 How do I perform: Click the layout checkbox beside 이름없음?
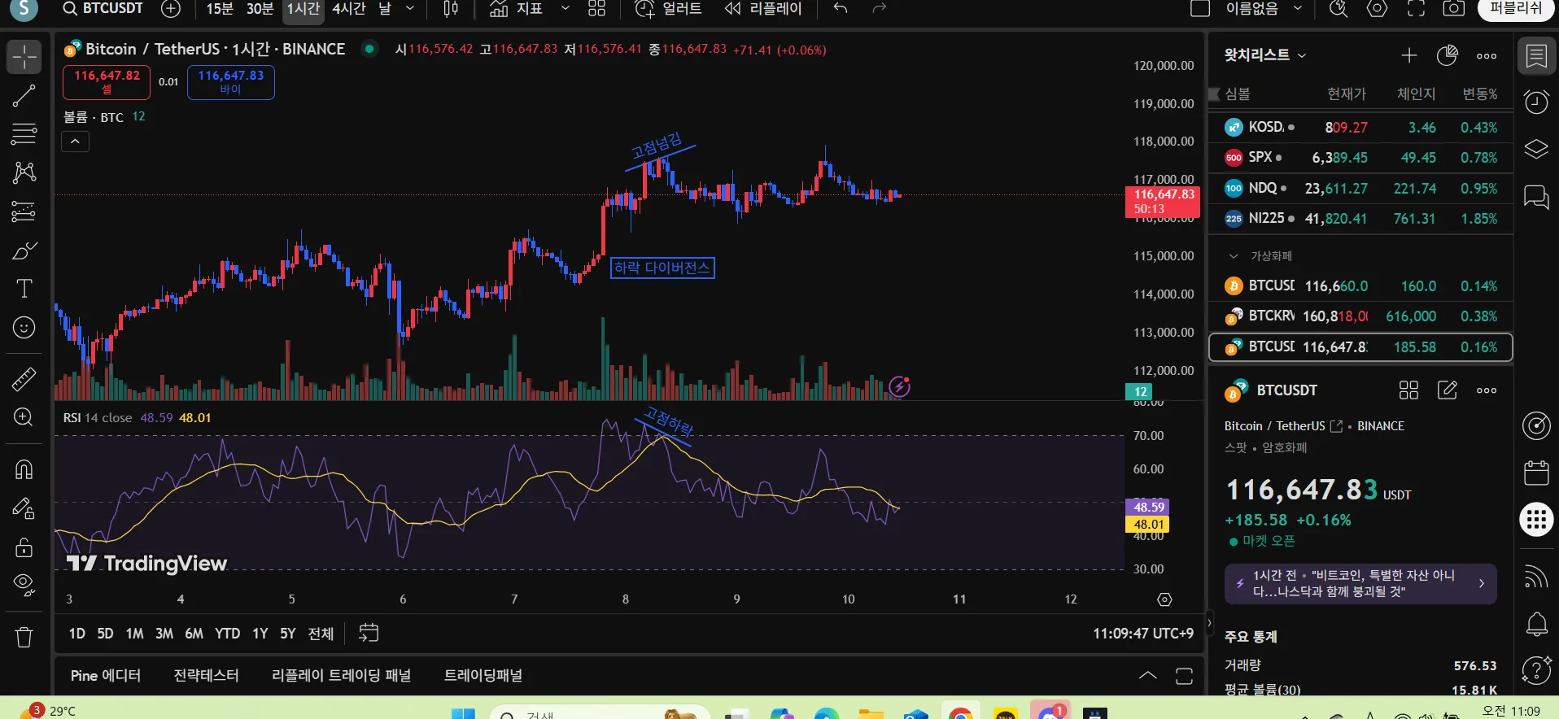tap(1200, 9)
